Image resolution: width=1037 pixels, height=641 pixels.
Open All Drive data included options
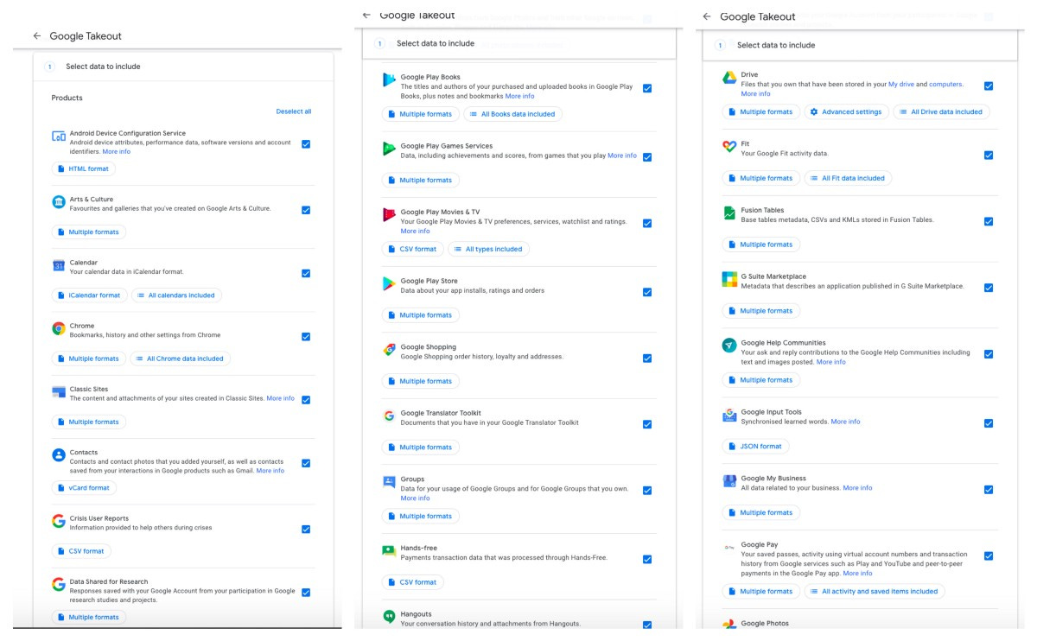point(941,111)
